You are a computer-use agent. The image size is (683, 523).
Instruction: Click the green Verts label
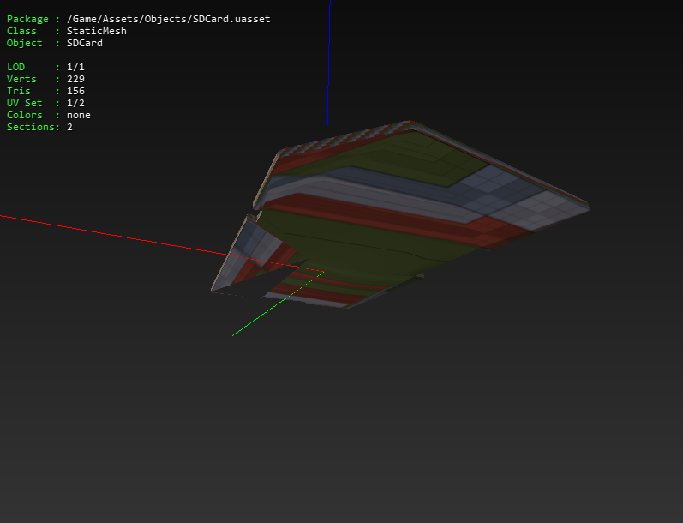21,79
